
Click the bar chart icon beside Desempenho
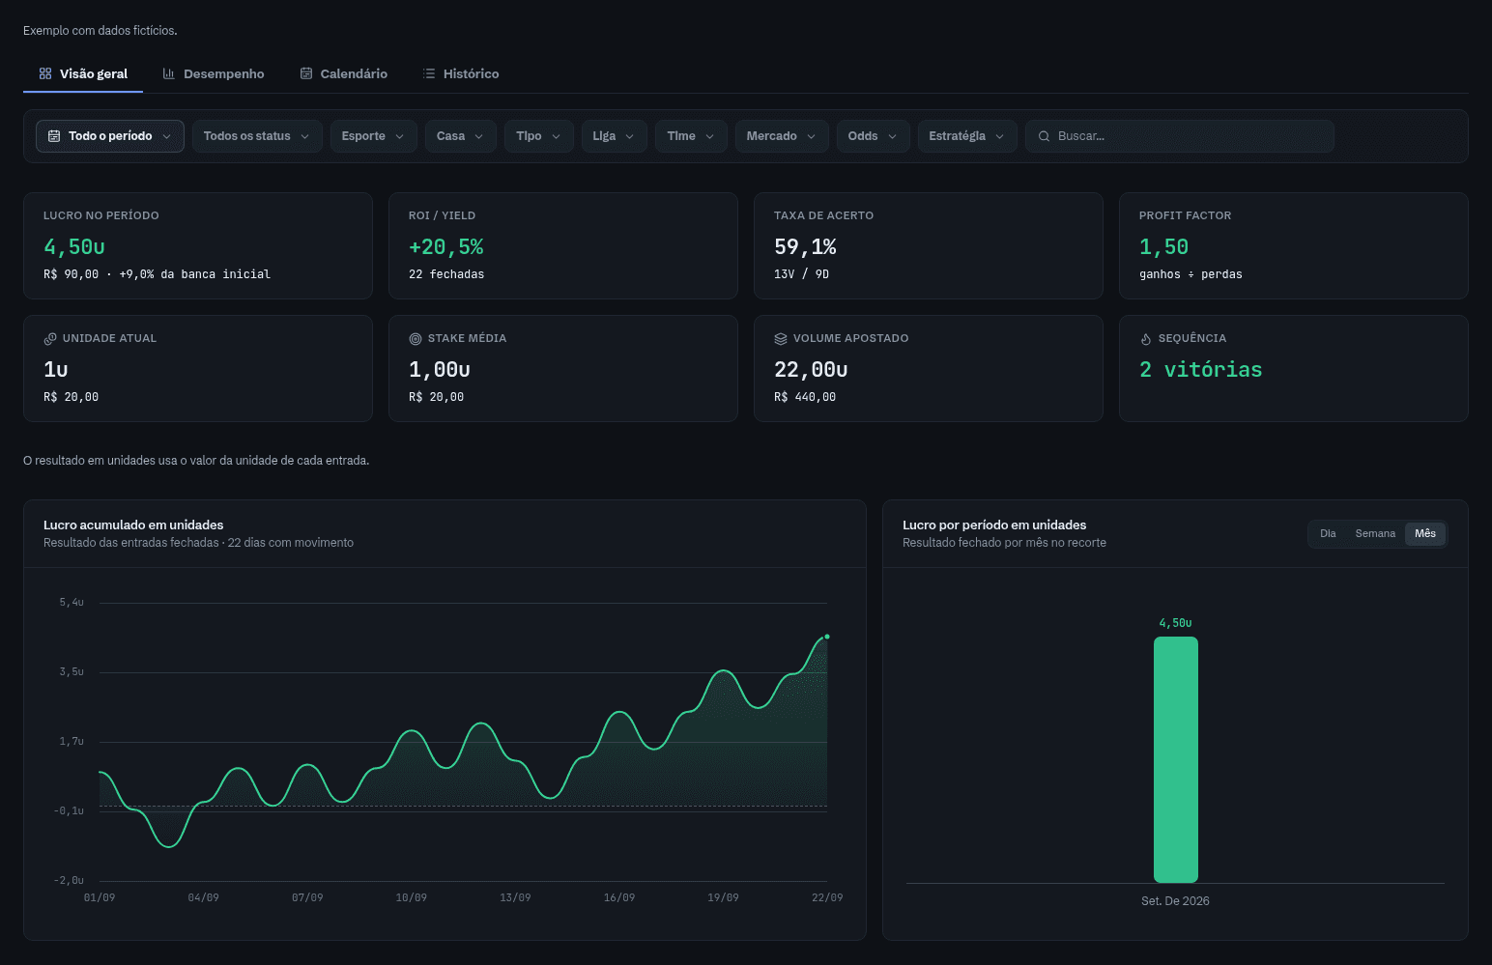tap(169, 73)
